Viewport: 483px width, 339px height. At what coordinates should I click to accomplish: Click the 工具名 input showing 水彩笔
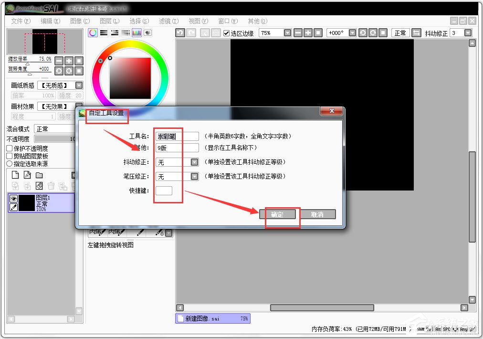coord(177,136)
